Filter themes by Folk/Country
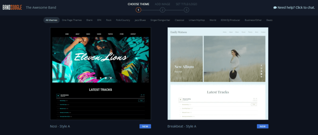Screen dimensions: 318x135 123,20
